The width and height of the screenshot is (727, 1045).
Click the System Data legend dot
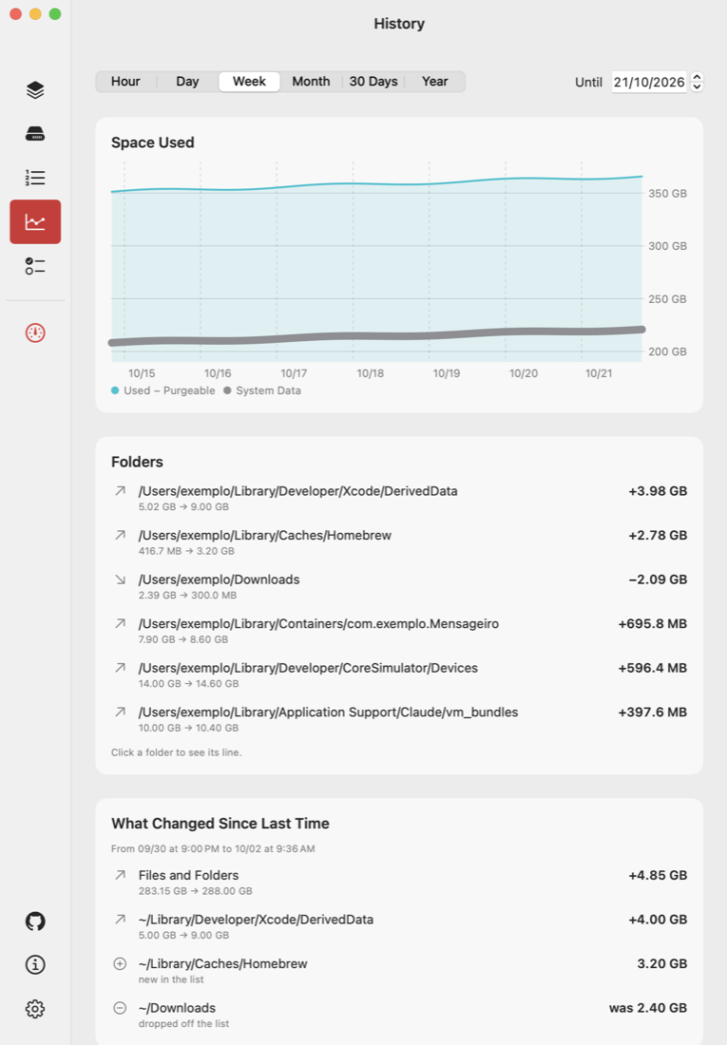pos(227,390)
